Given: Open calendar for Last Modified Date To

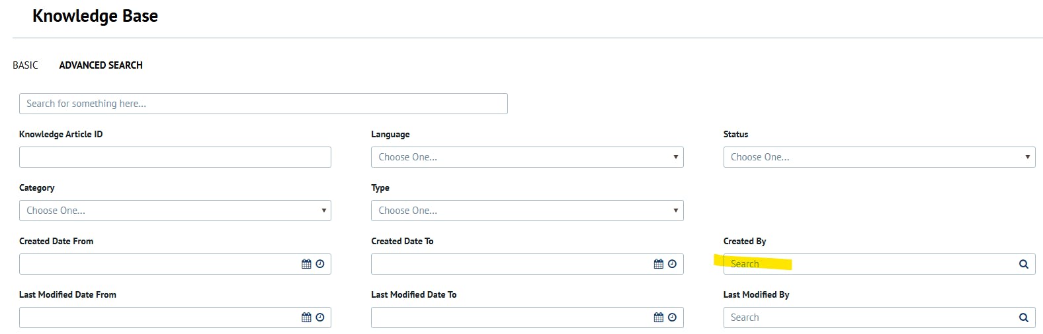Looking at the screenshot, I should [x=658, y=317].
